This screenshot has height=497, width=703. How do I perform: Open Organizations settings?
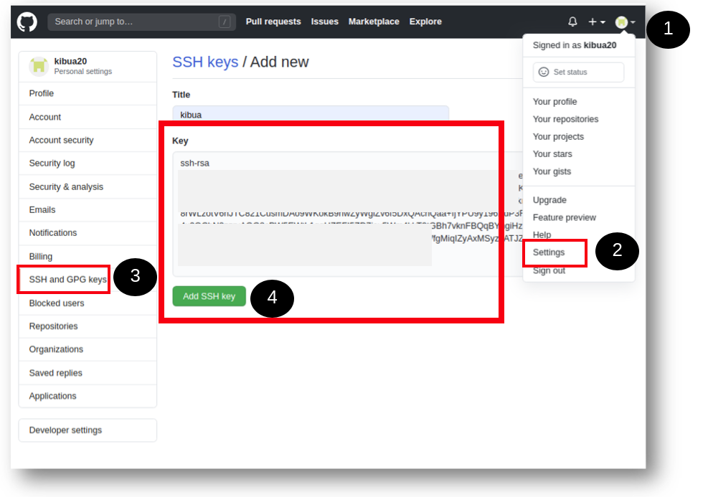[x=88, y=349]
